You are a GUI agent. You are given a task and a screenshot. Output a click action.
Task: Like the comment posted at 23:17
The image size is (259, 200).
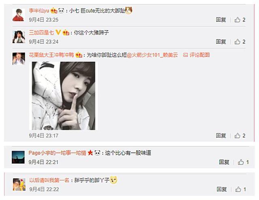[240, 136]
